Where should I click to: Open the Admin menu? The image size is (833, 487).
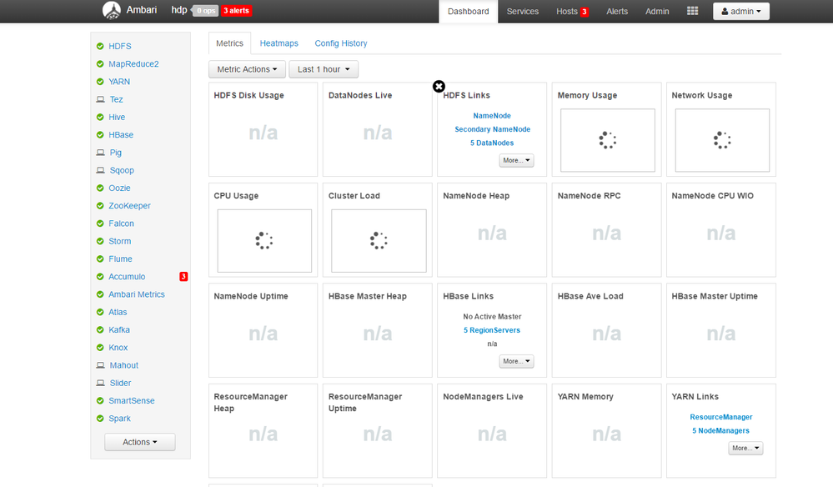point(657,11)
